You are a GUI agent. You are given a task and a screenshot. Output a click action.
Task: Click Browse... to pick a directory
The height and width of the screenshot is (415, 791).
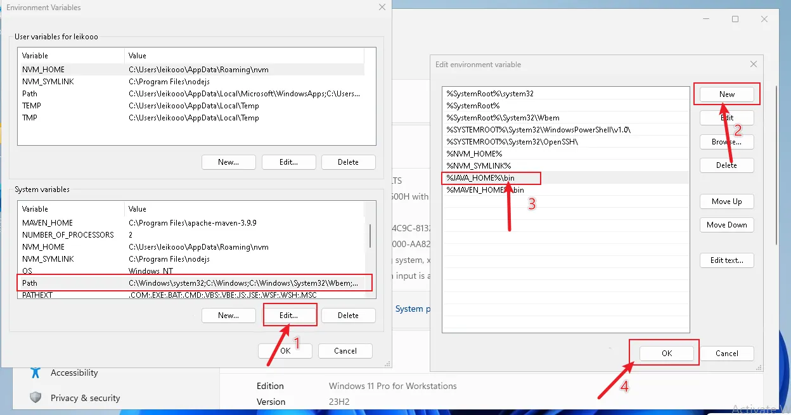(726, 142)
